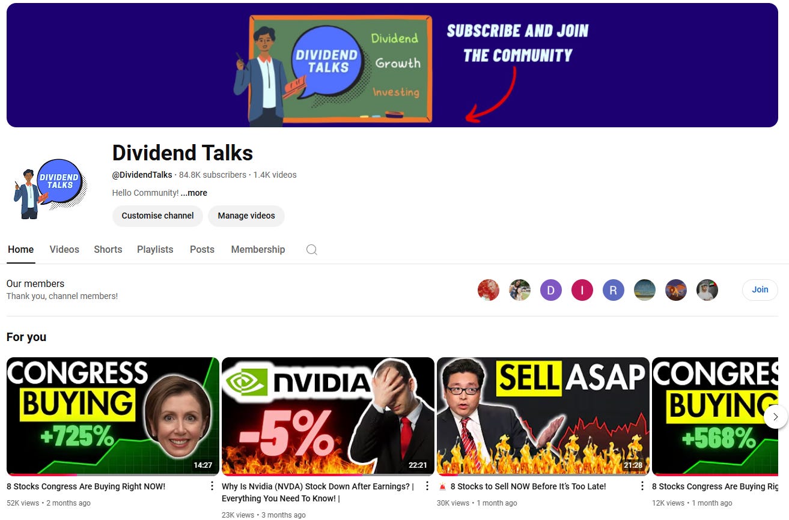This screenshot has width=789, height=520.
Task: Open more options for 8 Stocks Congress 52K video
Action: click(x=212, y=486)
